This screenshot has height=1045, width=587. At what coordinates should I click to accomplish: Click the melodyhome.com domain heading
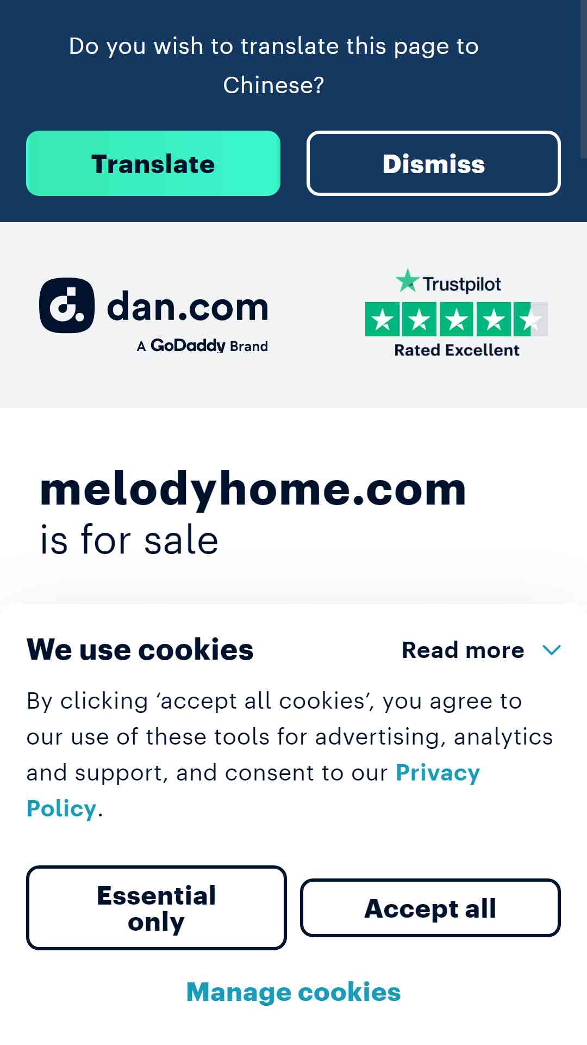pos(253,490)
